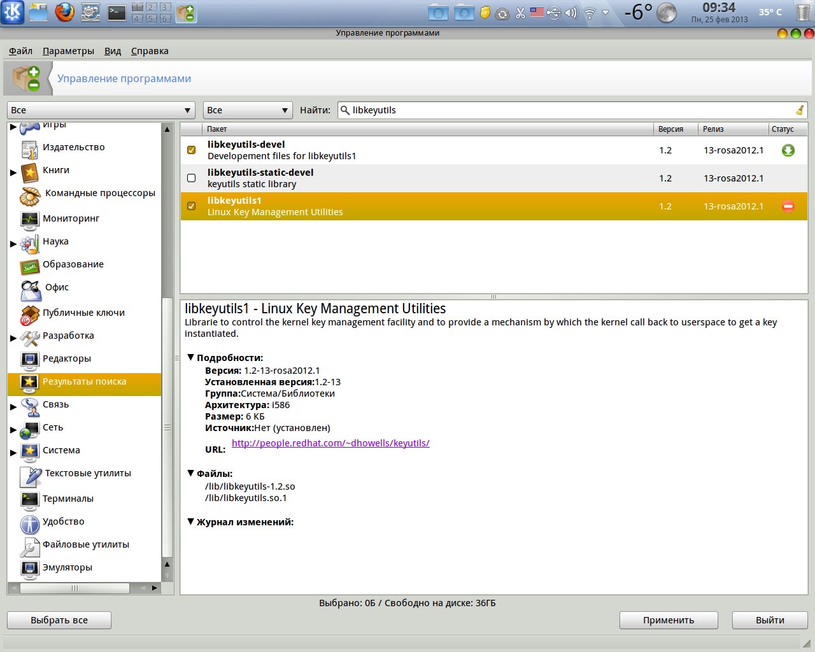The width and height of the screenshot is (815, 652).
Task: Uncheck the libkeyutils-devel package checkbox
Action: tap(191, 150)
